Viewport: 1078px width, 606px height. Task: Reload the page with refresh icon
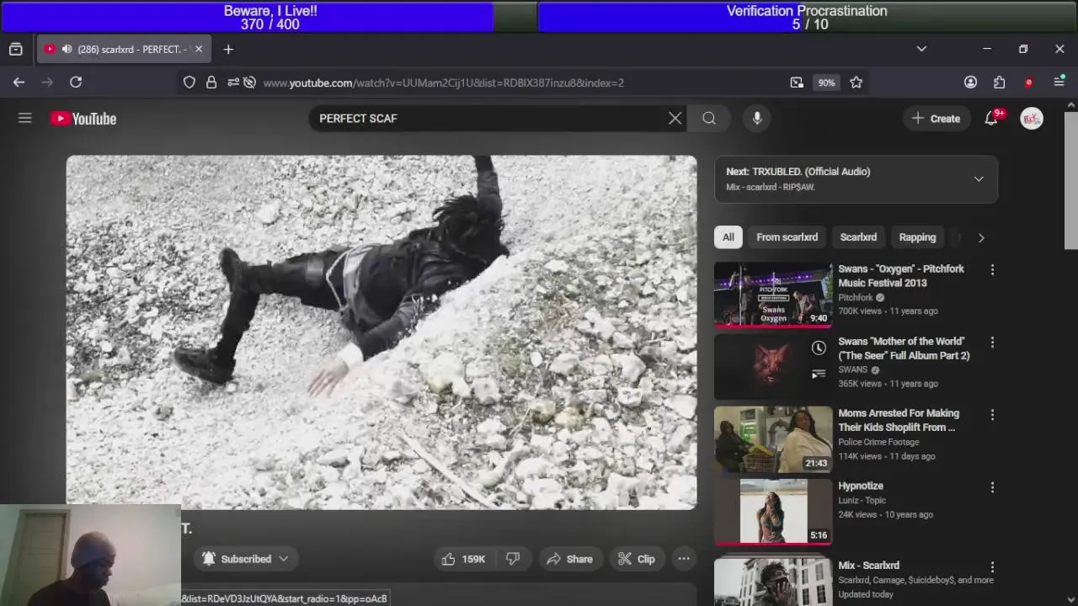point(76,82)
